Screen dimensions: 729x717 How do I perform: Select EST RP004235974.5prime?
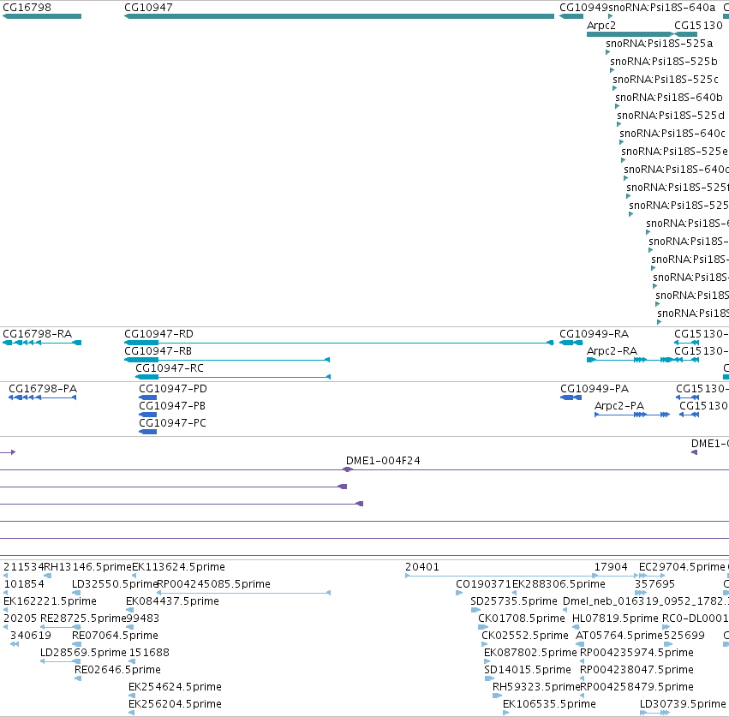pos(636,653)
